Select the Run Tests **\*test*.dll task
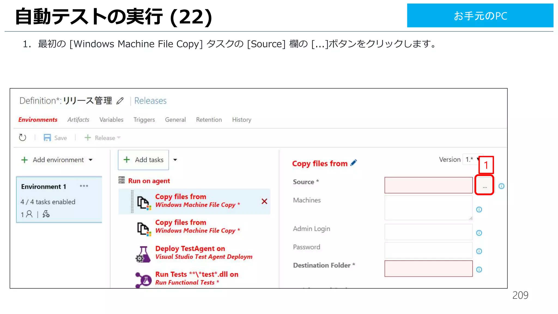Viewport: 558px width, 314px height. click(197, 278)
